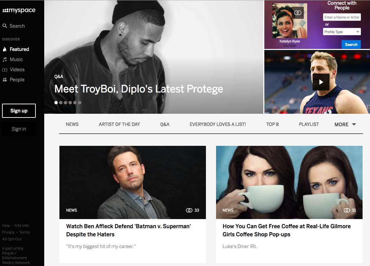Open the ARTIST OF THE DAY tab
Screen dimensions: 370x266
pyautogui.click(x=120, y=124)
